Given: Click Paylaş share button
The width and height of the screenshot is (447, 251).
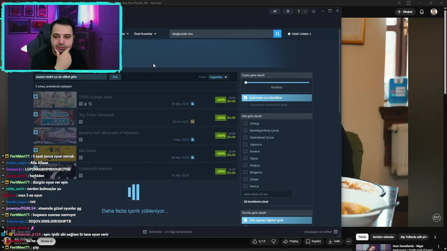Looking at the screenshot, I should click(291, 241).
